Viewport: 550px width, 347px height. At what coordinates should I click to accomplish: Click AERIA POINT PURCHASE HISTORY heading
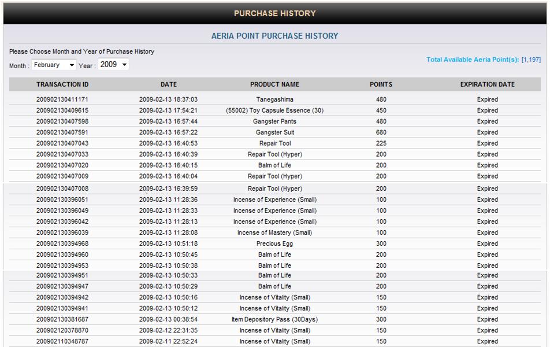274,36
